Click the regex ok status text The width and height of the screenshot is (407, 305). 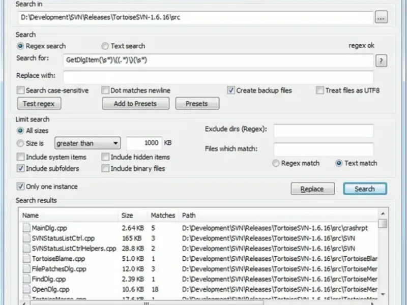(361, 46)
